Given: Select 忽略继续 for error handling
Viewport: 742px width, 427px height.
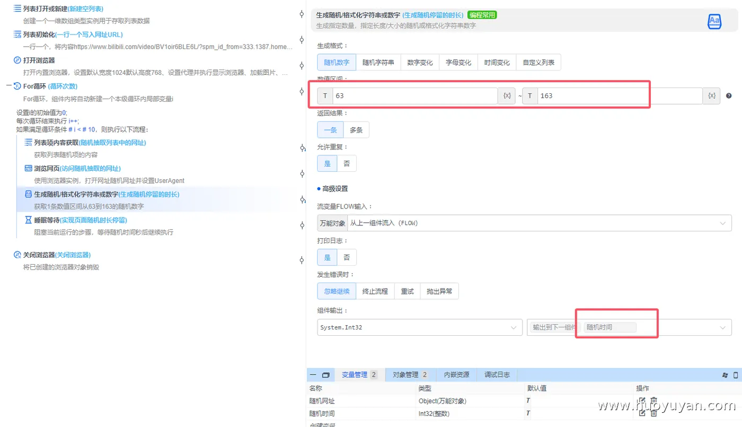Looking at the screenshot, I should (x=337, y=291).
